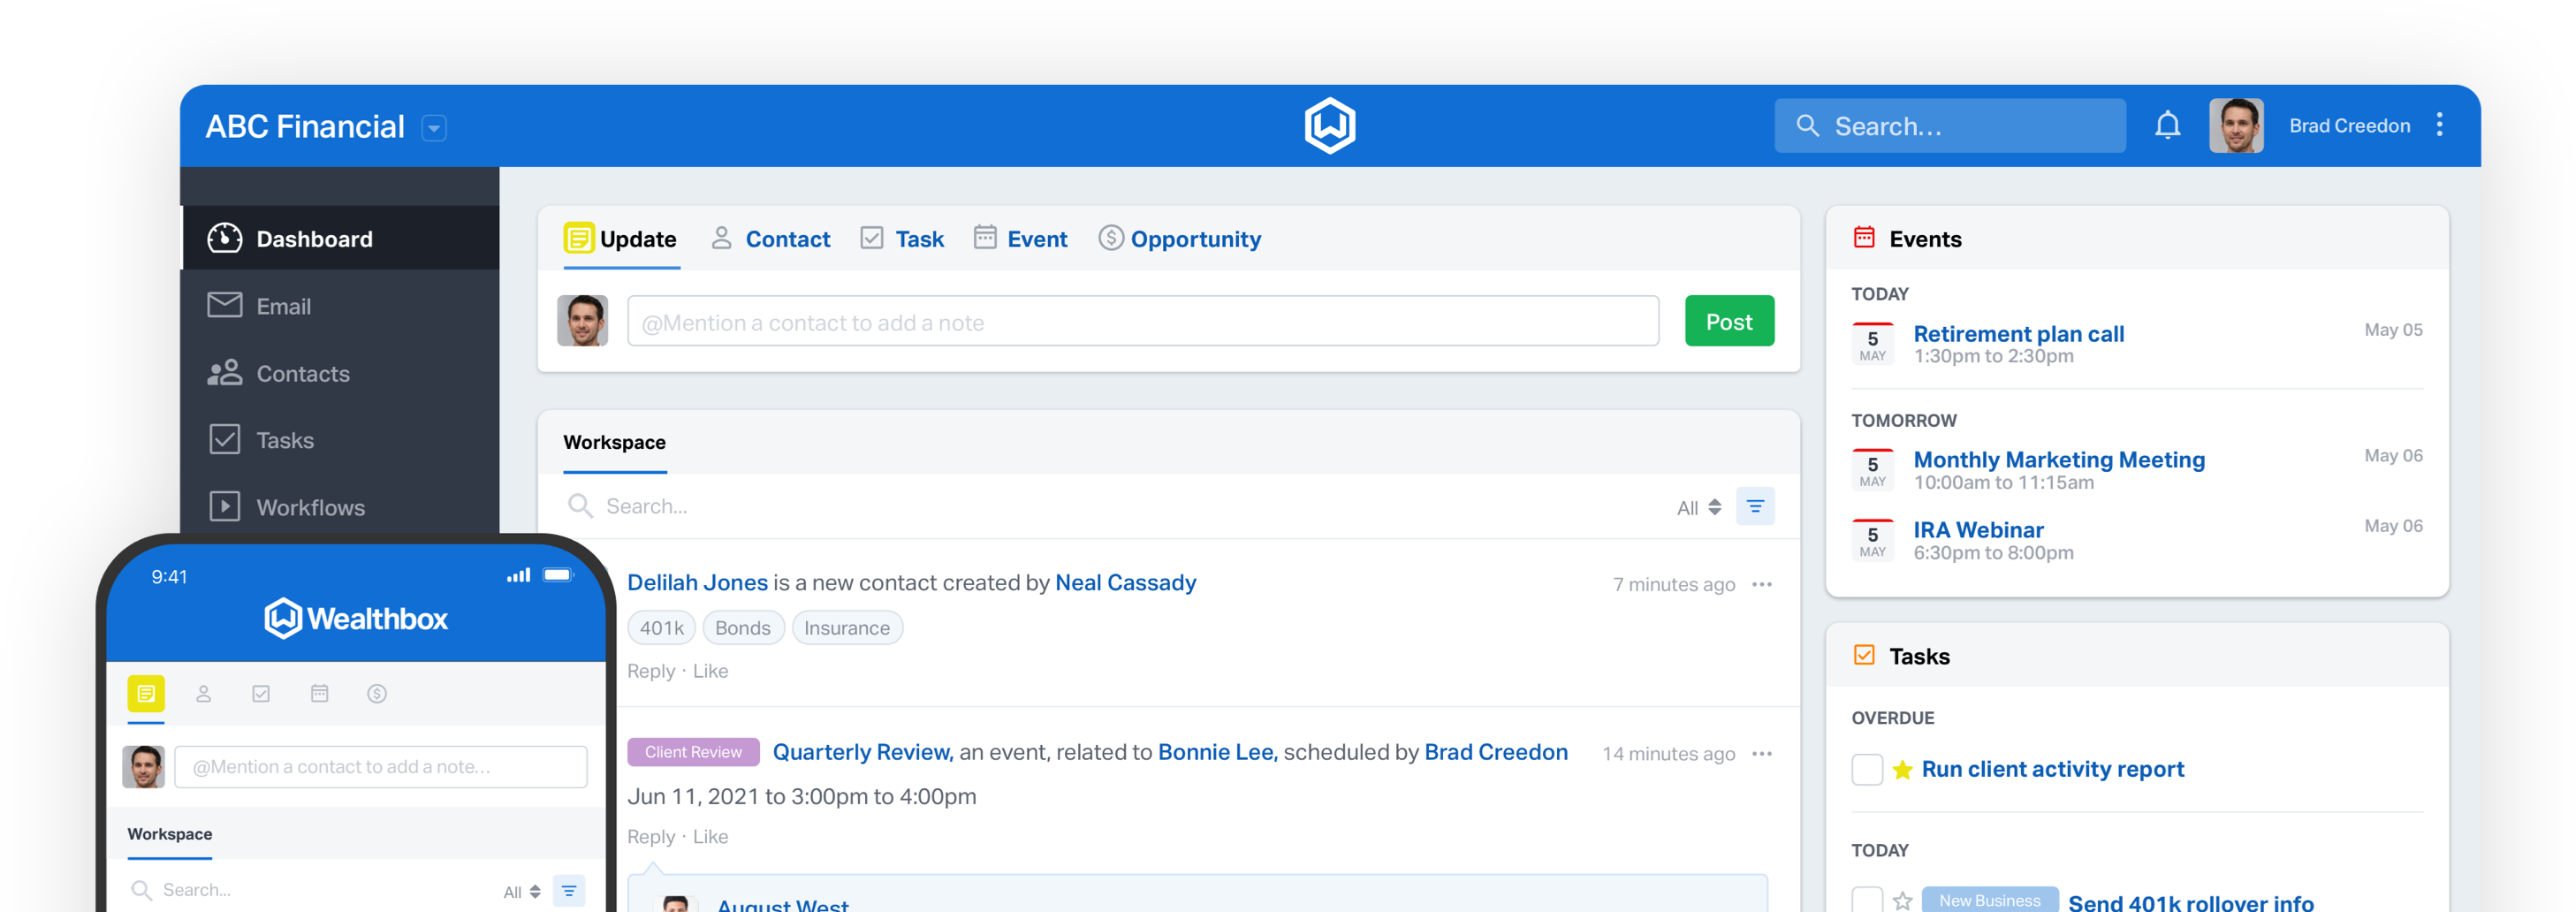The height and width of the screenshot is (912, 2576).
Task: Tap the Task checkbox icon on phone
Action: (x=261, y=693)
